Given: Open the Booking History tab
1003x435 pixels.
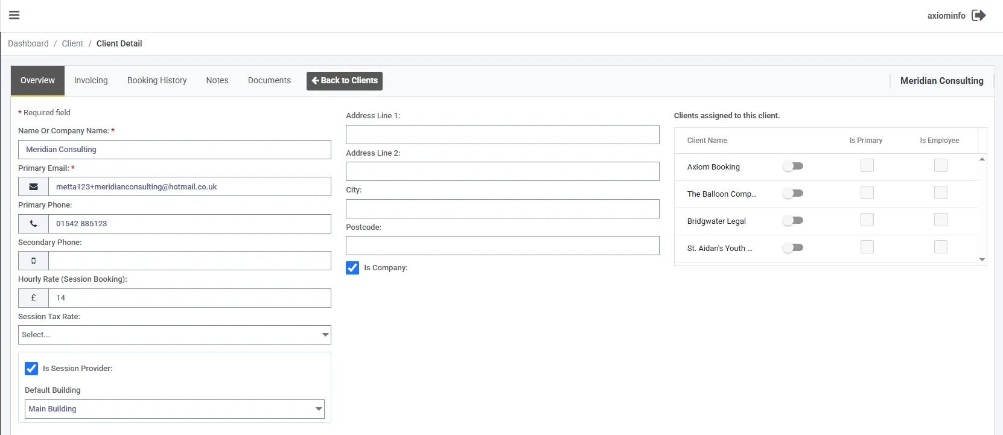Looking at the screenshot, I should point(157,80).
